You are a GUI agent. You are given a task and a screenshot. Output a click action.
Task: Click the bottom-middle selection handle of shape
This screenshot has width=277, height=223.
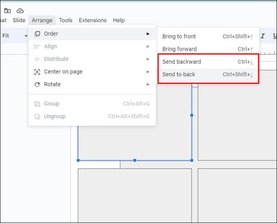click(135, 160)
